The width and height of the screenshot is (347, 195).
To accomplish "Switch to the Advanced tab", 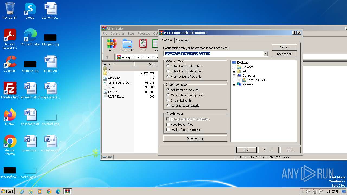I will 182,40.
